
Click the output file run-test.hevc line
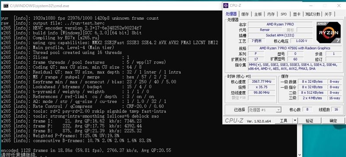click(x=53, y=23)
